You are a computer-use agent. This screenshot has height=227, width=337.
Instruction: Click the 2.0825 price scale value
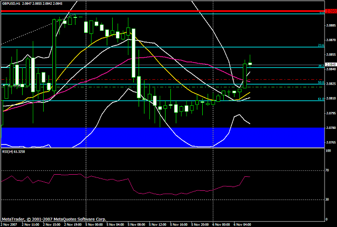[331, 84]
